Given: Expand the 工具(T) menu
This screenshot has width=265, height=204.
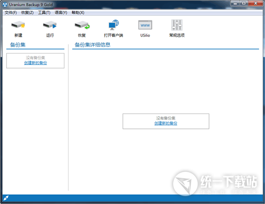Looking at the screenshot, I should coord(44,12).
